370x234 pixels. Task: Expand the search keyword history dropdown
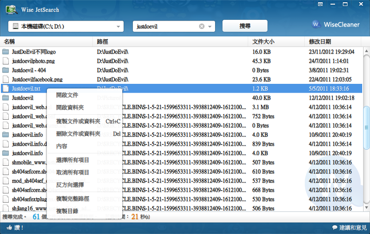(x=210, y=27)
